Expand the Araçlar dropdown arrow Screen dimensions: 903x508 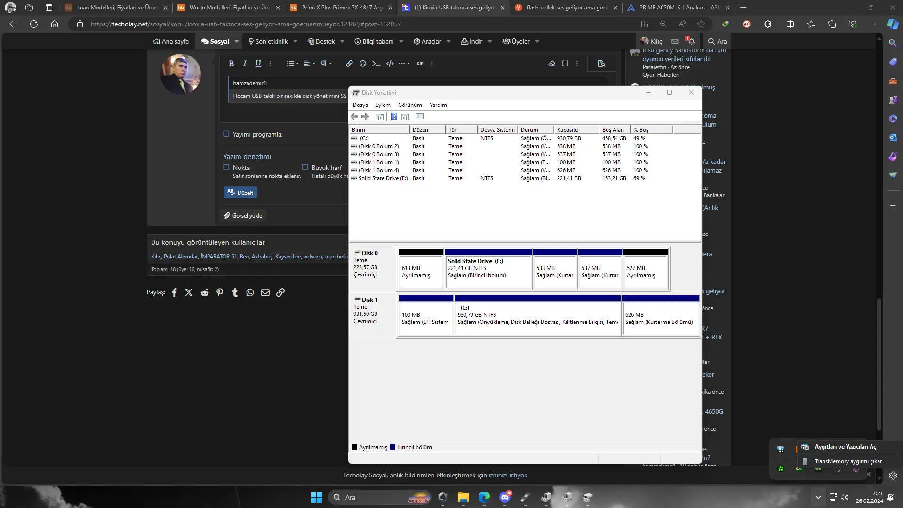[448, 41]
